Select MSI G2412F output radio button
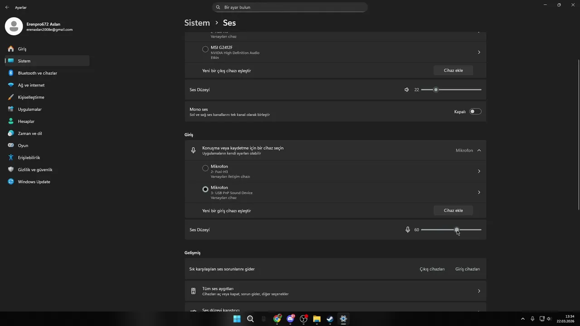The image size is (580, 326). pyautogui.click(x=205, y=49)
